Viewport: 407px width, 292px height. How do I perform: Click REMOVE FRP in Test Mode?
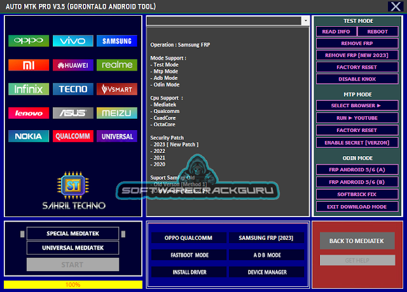(x=357, y=43)
